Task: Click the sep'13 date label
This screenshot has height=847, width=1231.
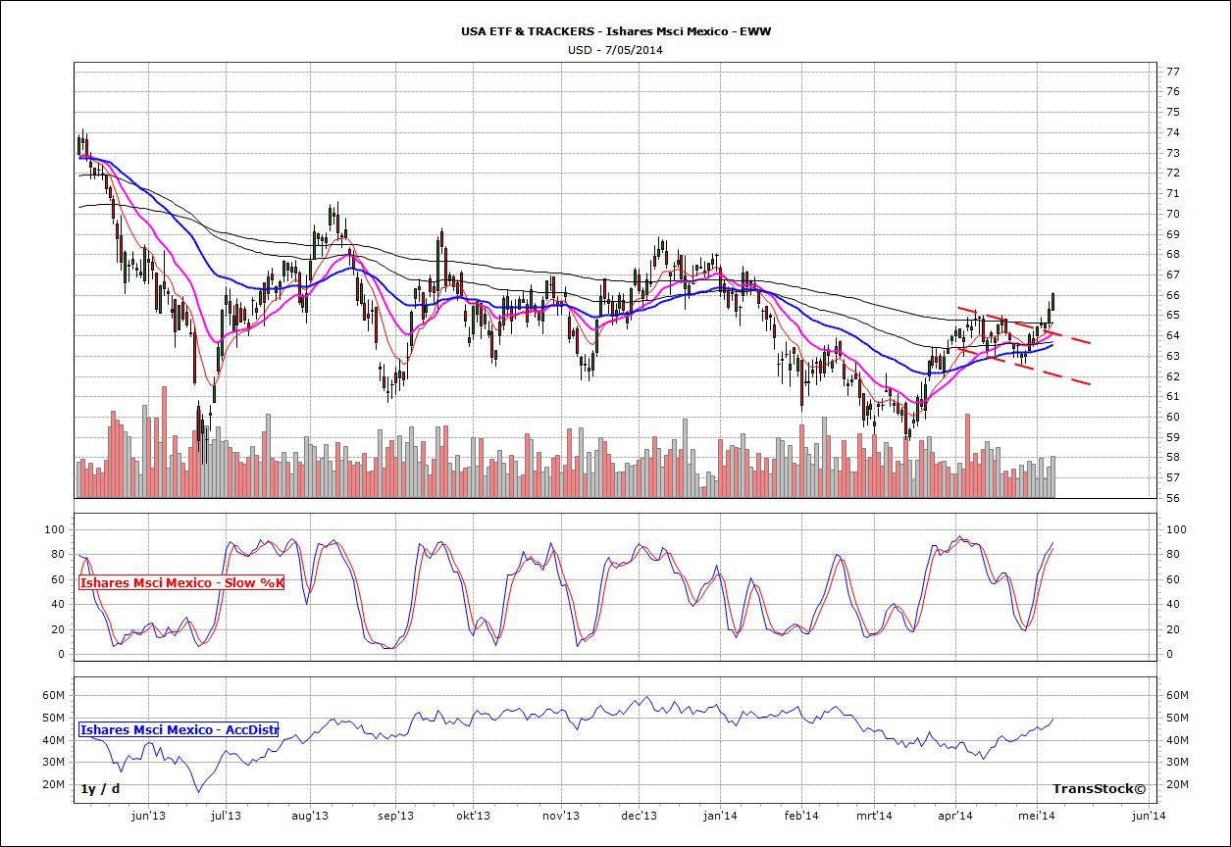Action: coord(395,815)
